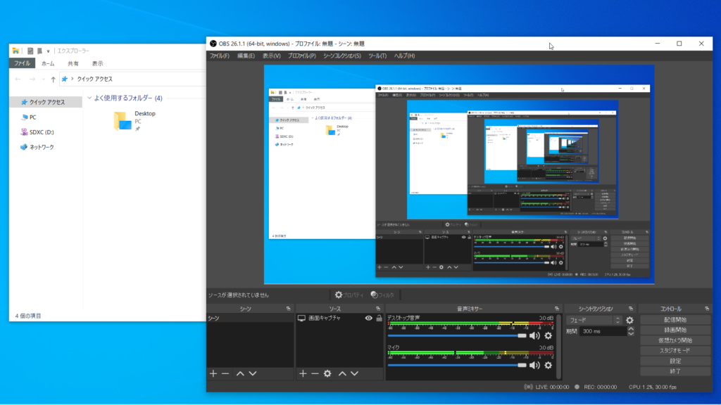Move the scene down in the scenes list
The height and width of the screenshot is (405, 721).
[253, 374]
